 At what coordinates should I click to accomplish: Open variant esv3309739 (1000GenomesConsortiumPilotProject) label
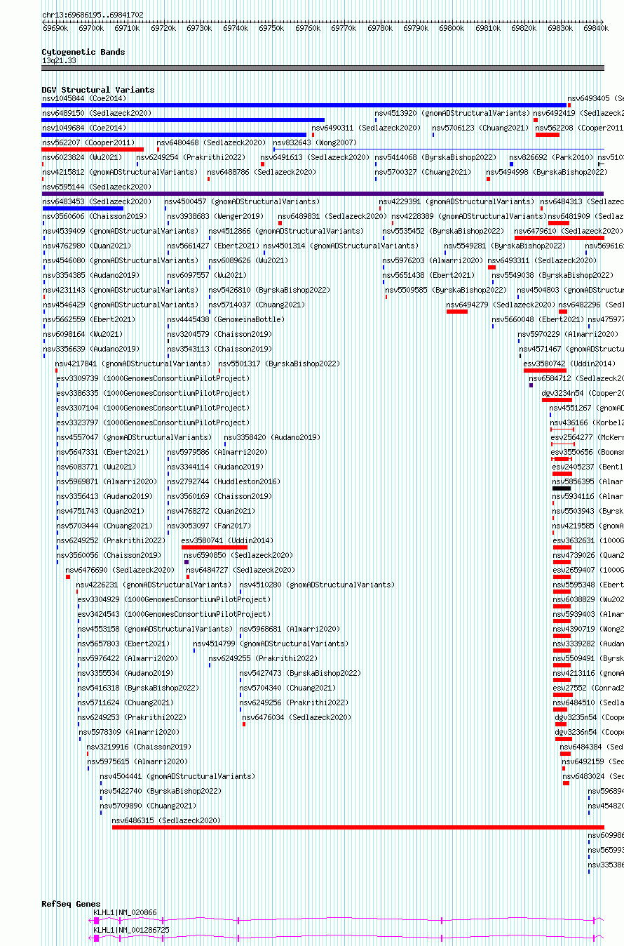pyautogui.click(x=153, y=378)
